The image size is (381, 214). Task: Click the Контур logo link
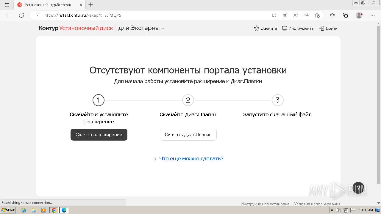(48, 28)
